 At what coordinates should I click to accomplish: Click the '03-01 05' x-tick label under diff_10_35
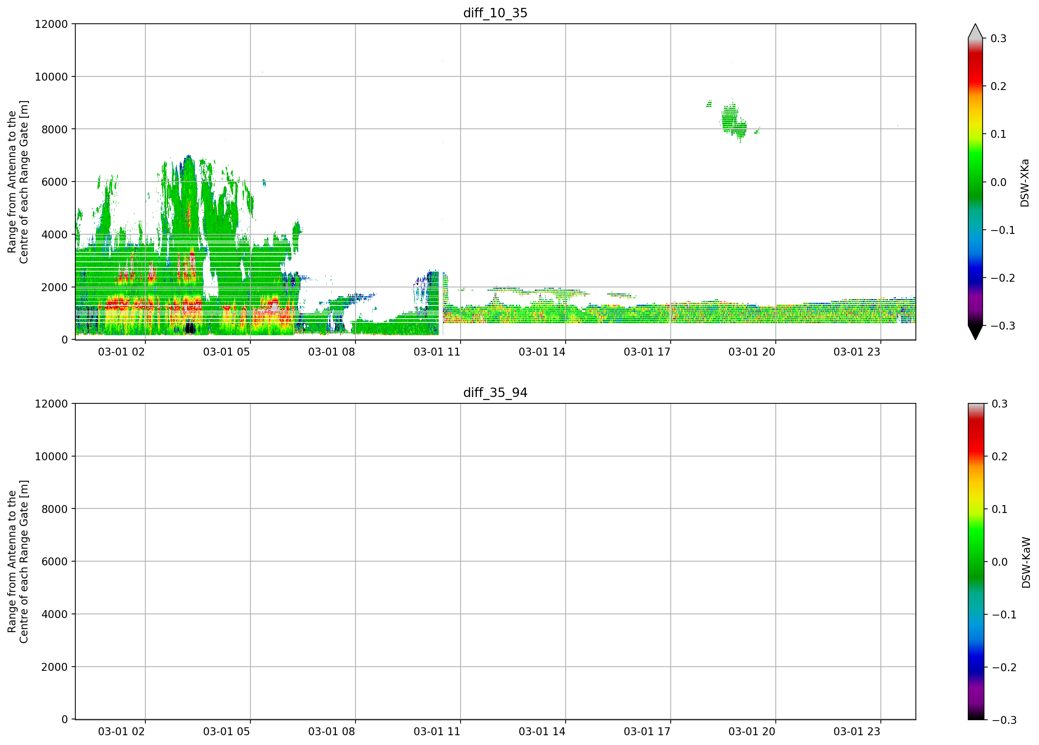point(226,352)
